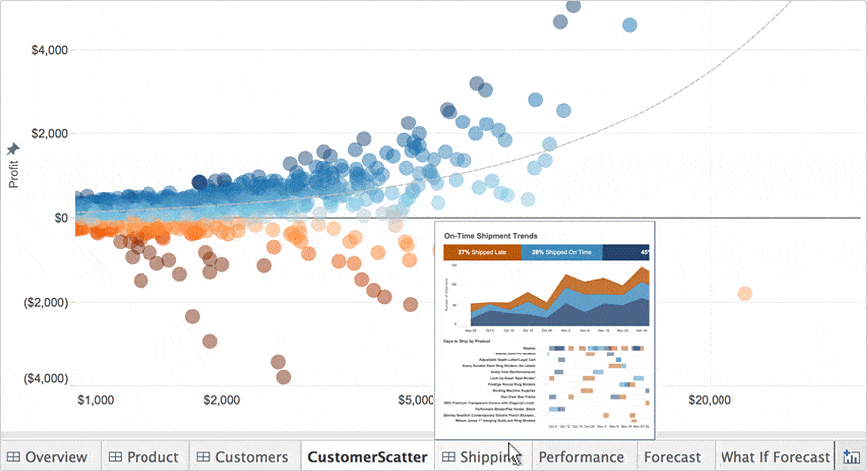
Task: Click the pin icon next to Profit axis
Action: pos(13,149)
